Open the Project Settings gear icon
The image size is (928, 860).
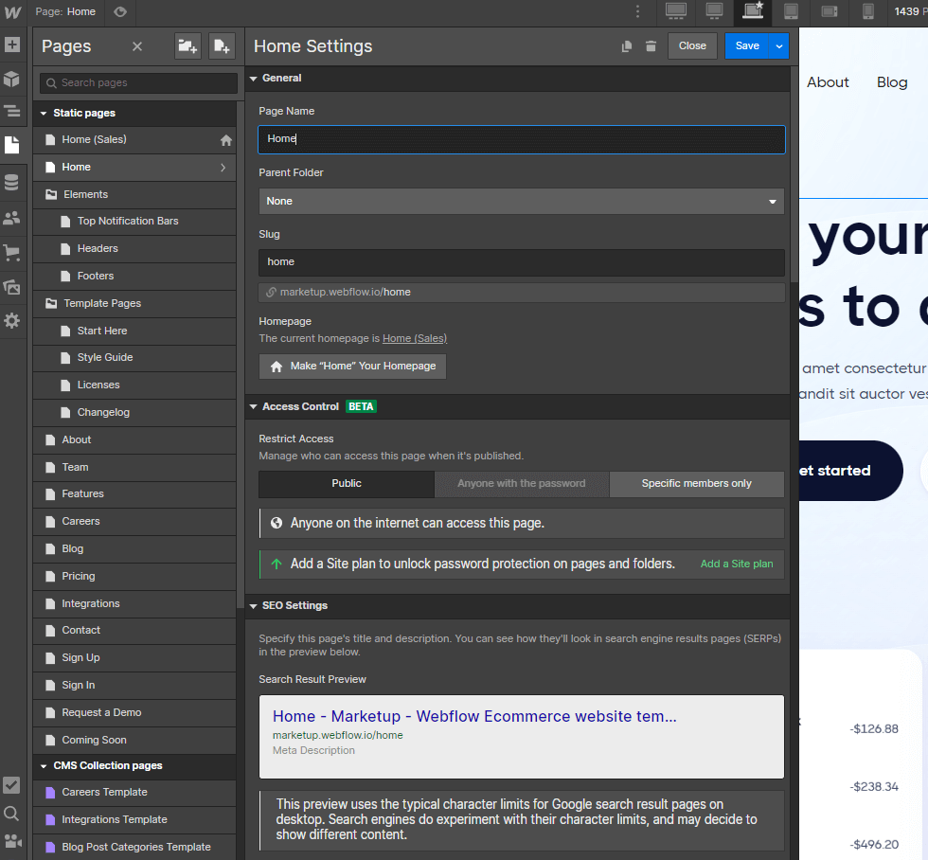pyautogui.click(x=13, y=321)
